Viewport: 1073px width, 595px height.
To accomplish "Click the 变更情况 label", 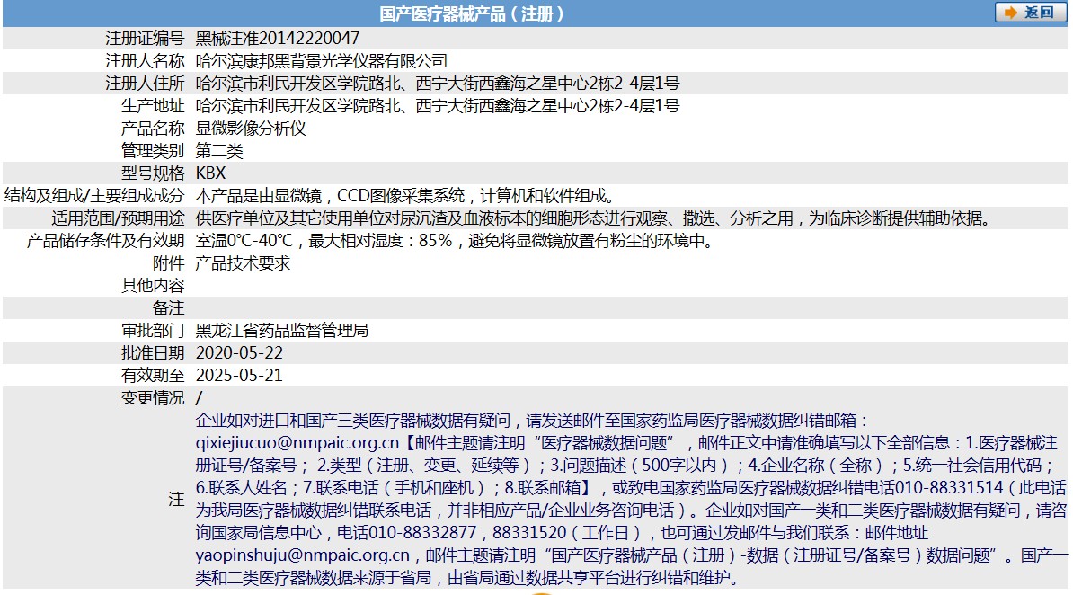I will [x=153, y=398].
